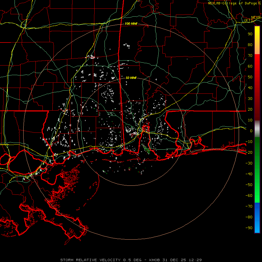Click the positive 70 scale label
The image size is (262, 262).
[x=250, y=56]
